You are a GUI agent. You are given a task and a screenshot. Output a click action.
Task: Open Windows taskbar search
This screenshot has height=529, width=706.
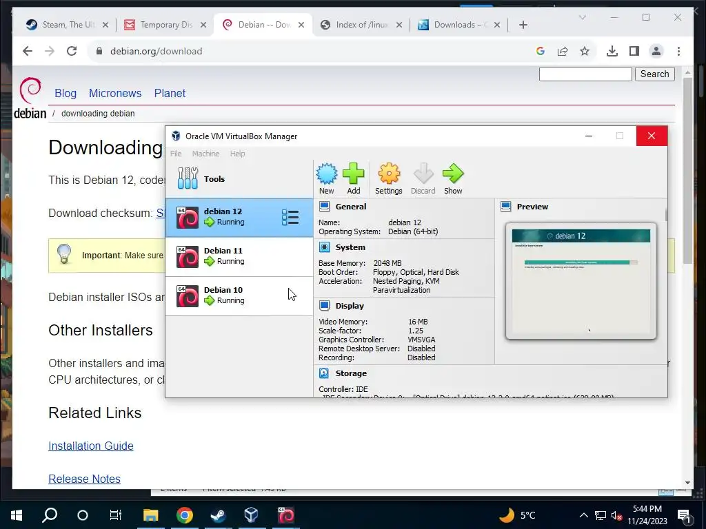coord(50,515)
